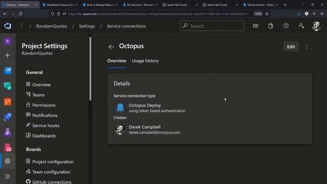The width and height of the screenshot is (327, 184).
Task: Open Project settings gear icon
Action: [x=8, y=161]
